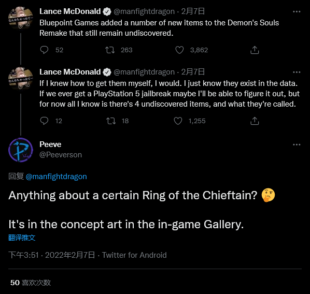The height and width of the screenshot is (294, 310).
Task: Click the Twitter for Android source label
Action: pyautogui.click(x=134, y=255)
